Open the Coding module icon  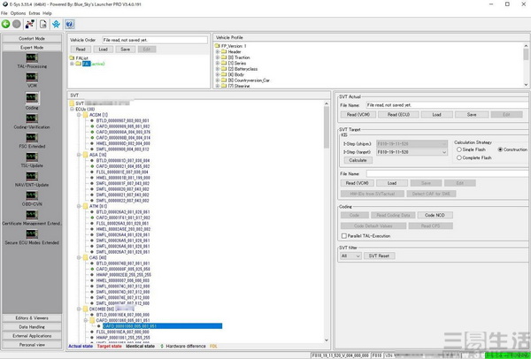[31, 97]
